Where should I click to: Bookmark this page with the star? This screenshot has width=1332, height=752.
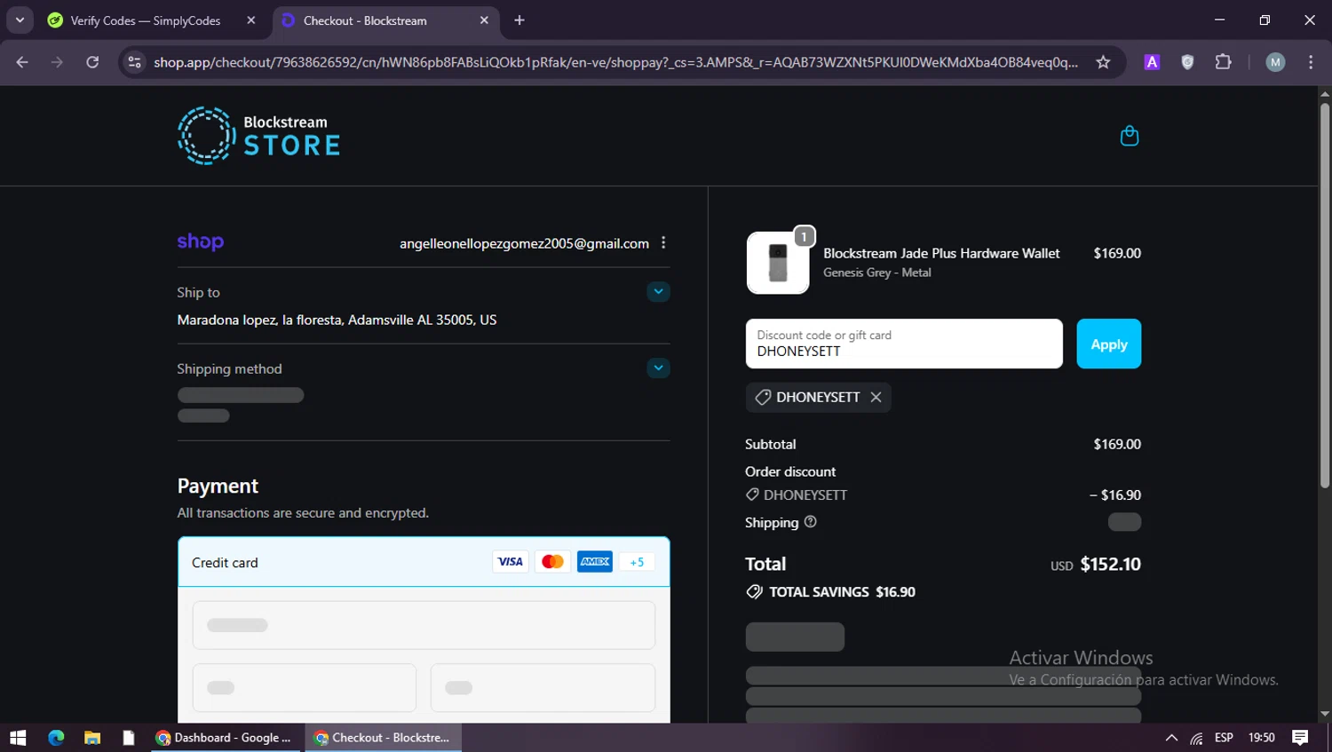point(1103,62)
